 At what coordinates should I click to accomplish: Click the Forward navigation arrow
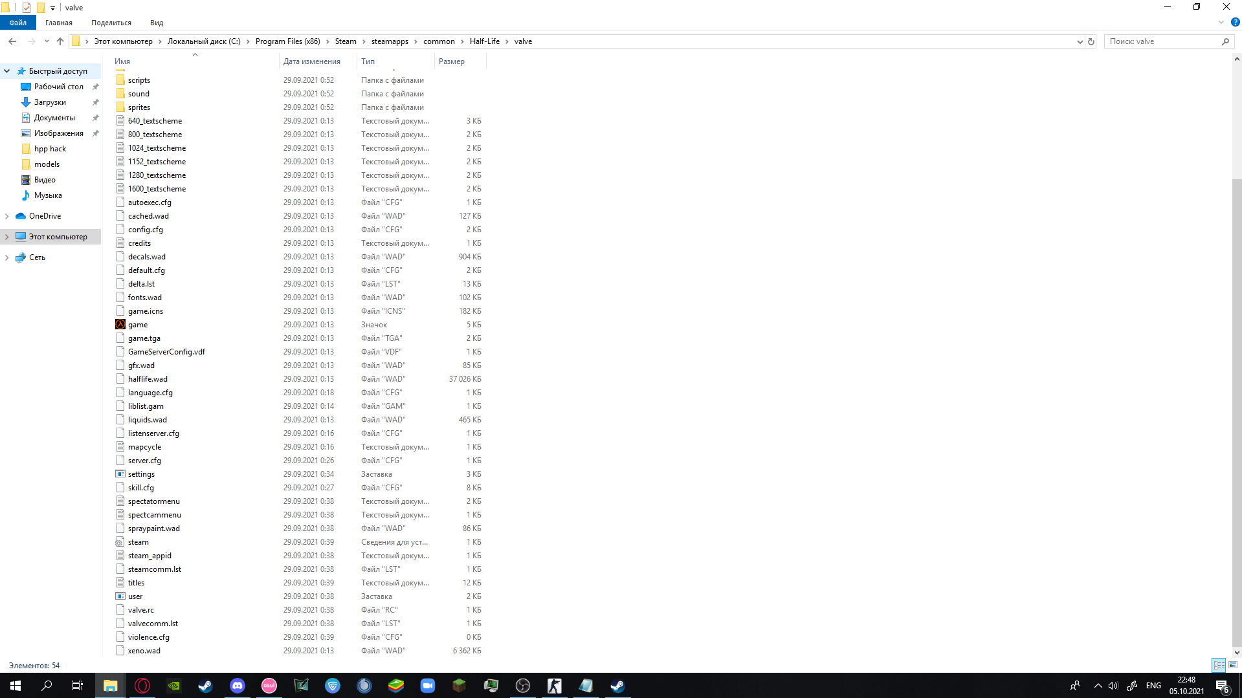pyautogui.click(x=31, y=41)
